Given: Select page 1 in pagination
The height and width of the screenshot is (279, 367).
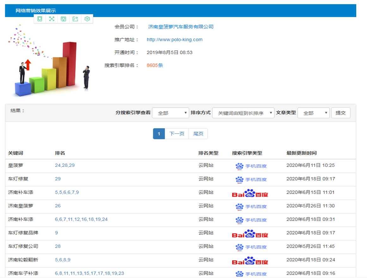Looking at the screenshot, I should (159, 134).
